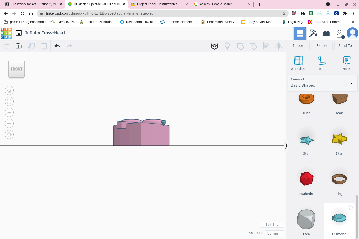Image resolution: width=359 pixels, height=239 pixels.
Task: Open the Blocks pickaxe mode
Action: click(313, 33)
